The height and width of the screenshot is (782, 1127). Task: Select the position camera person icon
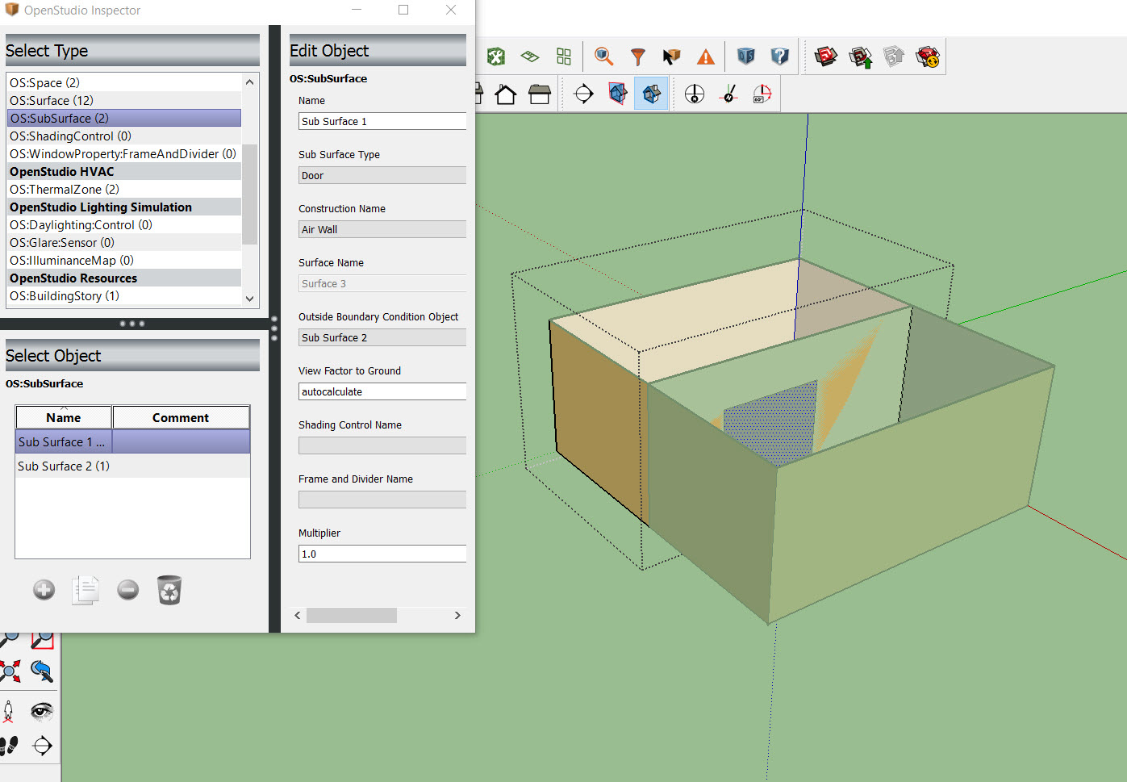(x=9, y=711)
